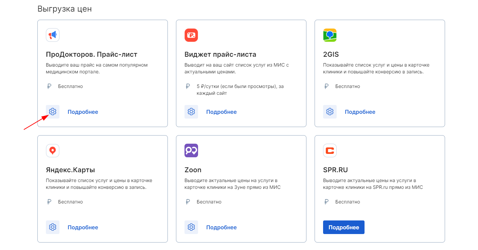478x250 pixels.
Task: Click the ruble price icon in 2GIS card
Action: click(326, 86)
